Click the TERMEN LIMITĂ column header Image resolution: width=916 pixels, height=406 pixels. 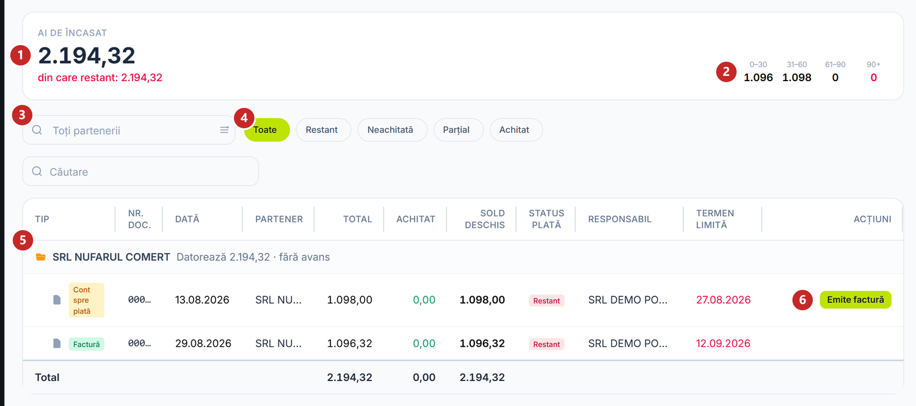[x=715, y=219]
